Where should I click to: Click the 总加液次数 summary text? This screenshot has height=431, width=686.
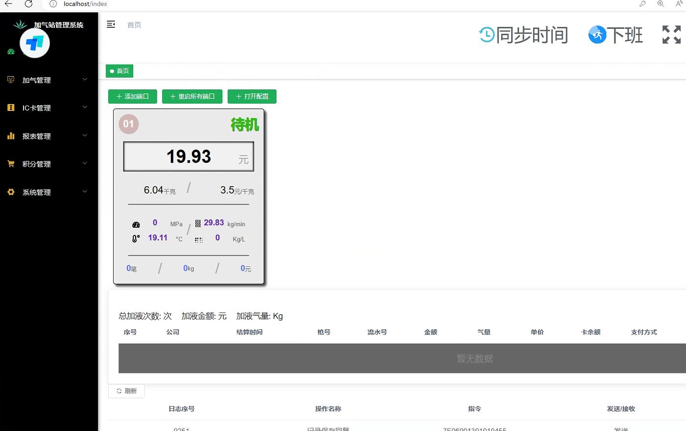click(145, 316)
